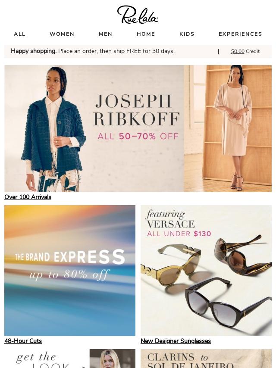Open the Versace sunglasses under $130 tile

206,271
